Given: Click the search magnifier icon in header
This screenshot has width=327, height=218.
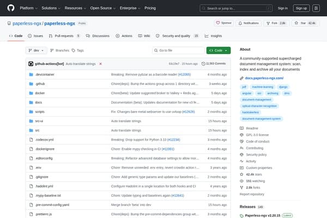Looking at the screenshot, I should [x=203, y=8].
